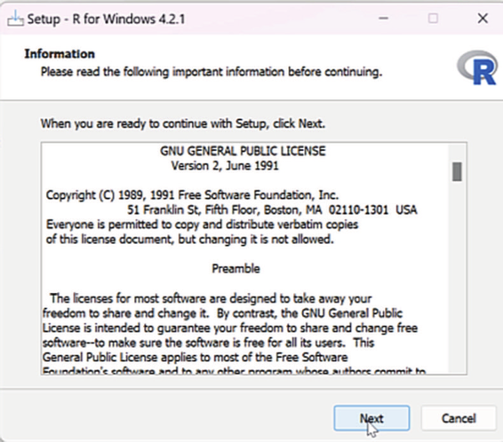Click the Copyright (C) 1989, 1991 line

[x=192, y=194]
